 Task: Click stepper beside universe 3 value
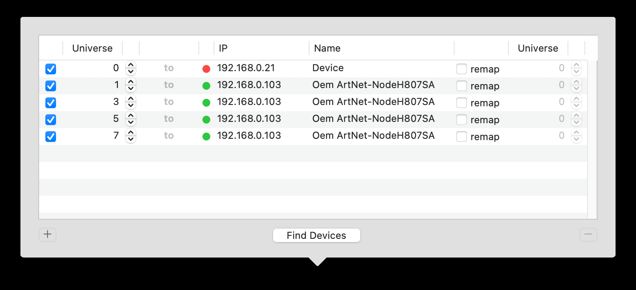pyautogui.click(x=130, y=102)
